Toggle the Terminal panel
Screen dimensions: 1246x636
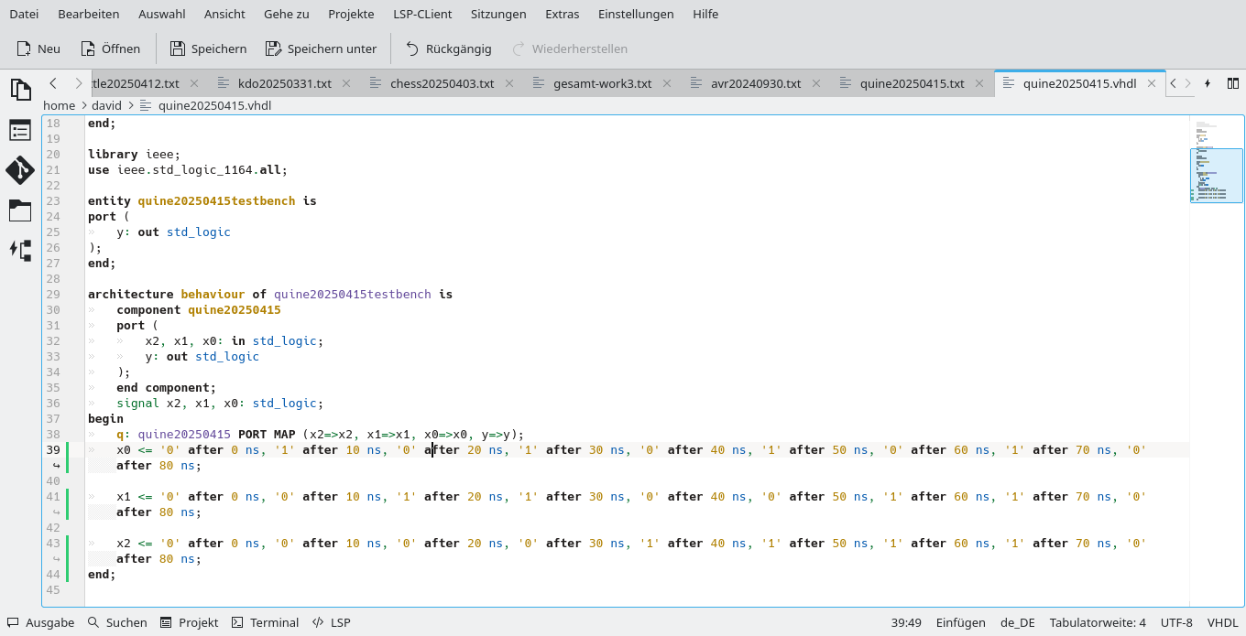click(x=265, y=622)
